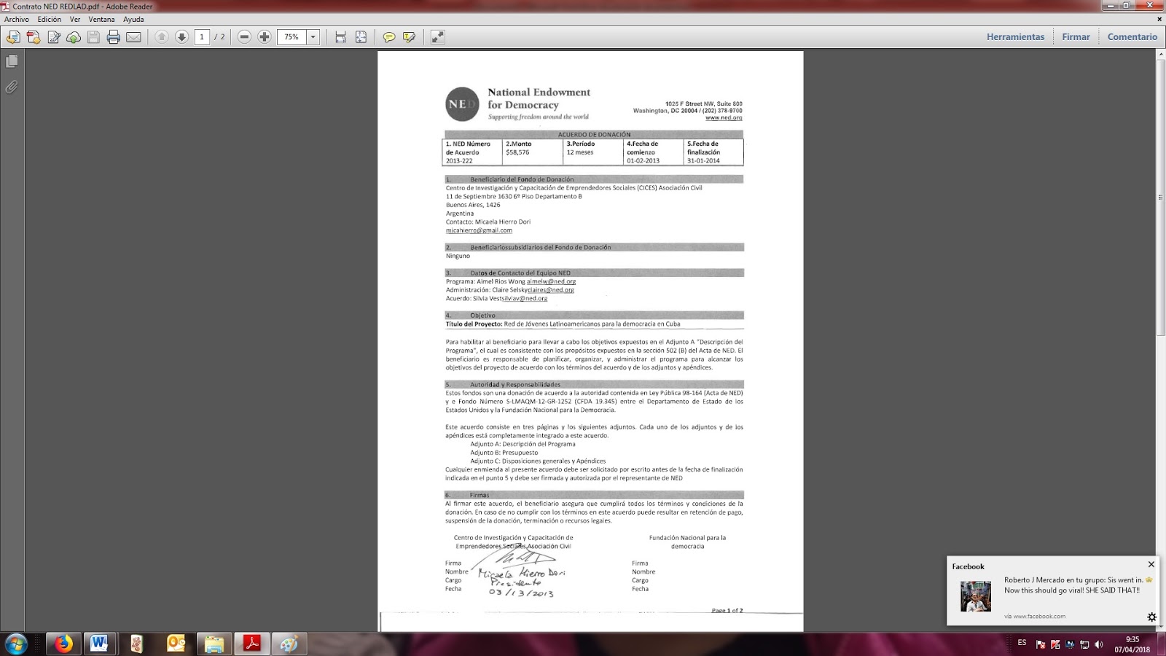The width and height of the screenshot is (1166, 656).
Task: Click the micahierro@gmail.com email link
Action: (479, 230)
